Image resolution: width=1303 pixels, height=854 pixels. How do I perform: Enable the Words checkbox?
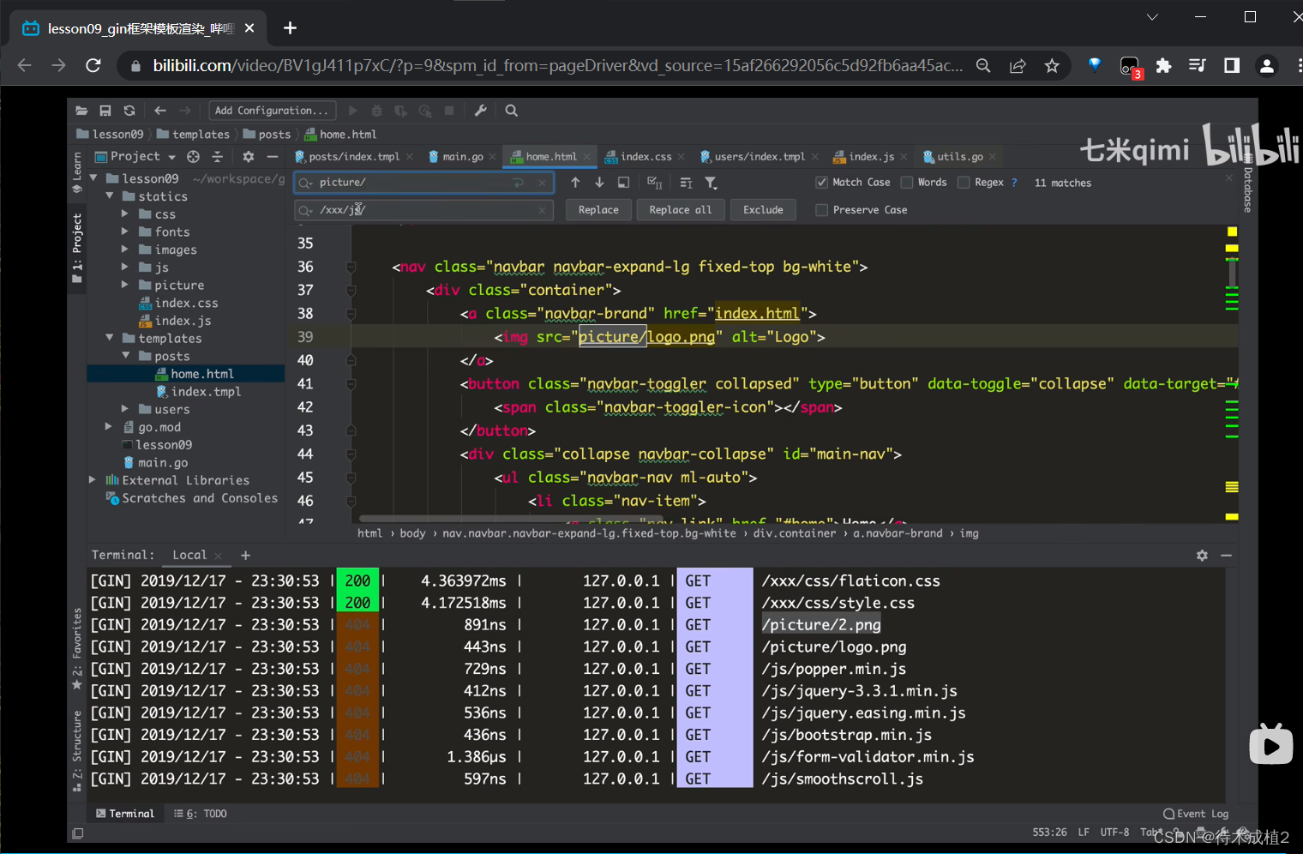(907, 183)
